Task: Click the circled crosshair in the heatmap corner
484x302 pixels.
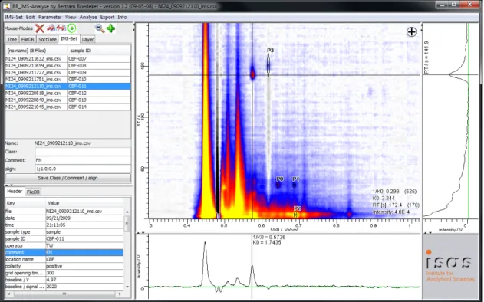Action: tap(411, 31)
